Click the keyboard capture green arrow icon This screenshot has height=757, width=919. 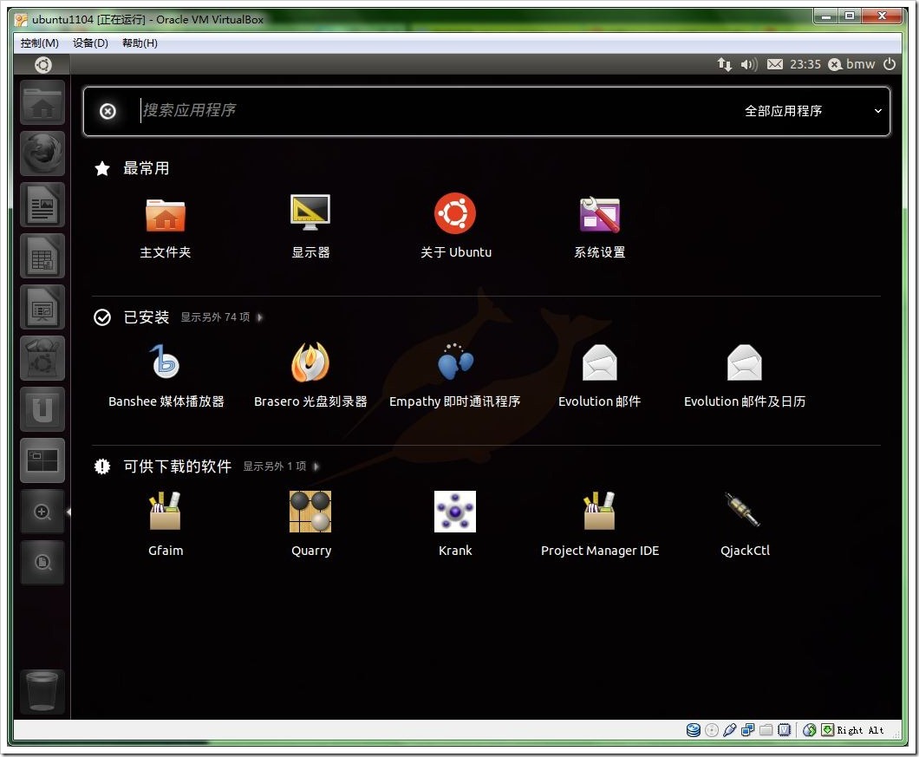828,730
